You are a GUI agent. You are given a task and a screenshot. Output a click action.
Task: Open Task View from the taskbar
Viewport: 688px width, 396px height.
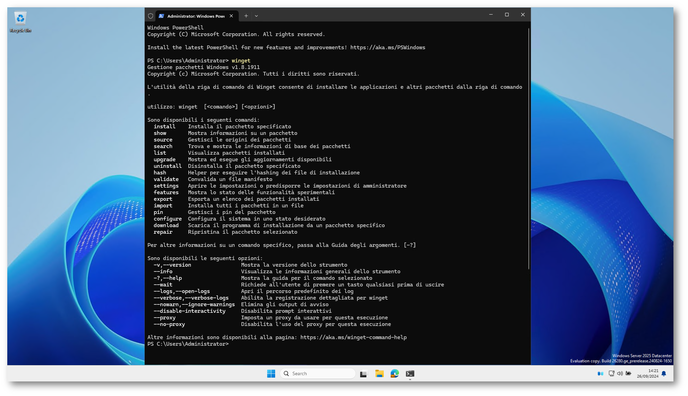click(x=363, y=373)
